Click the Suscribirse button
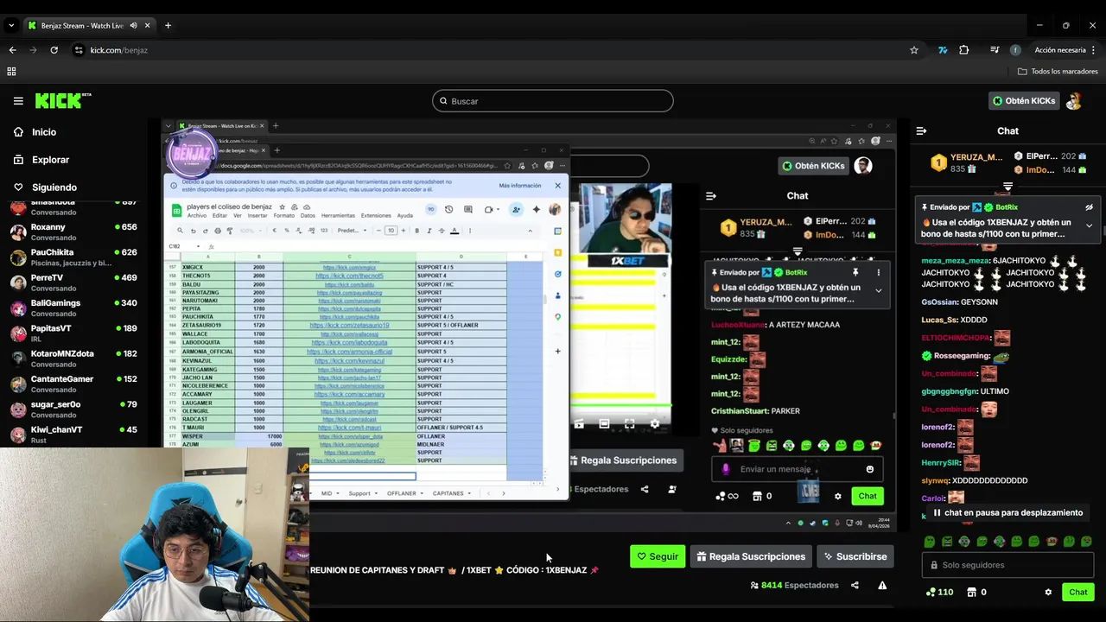 point(855,556)
